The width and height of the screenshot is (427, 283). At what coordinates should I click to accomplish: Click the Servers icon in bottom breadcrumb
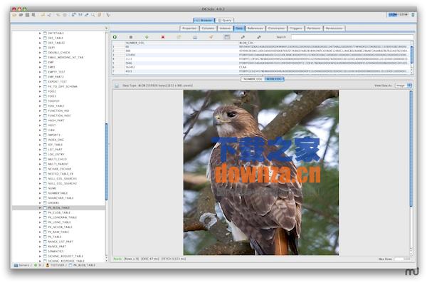click(x=16, y=265)
